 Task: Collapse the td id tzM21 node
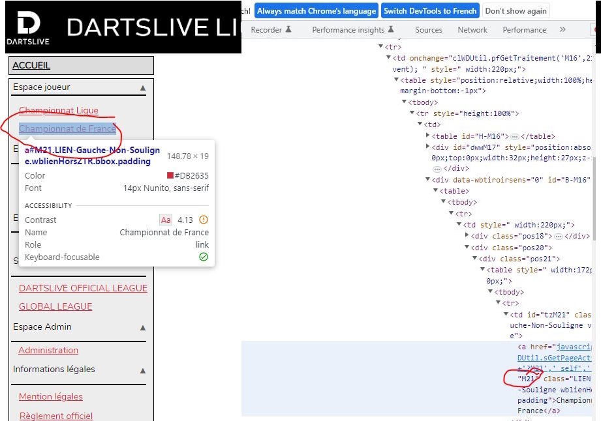point(506,314)
